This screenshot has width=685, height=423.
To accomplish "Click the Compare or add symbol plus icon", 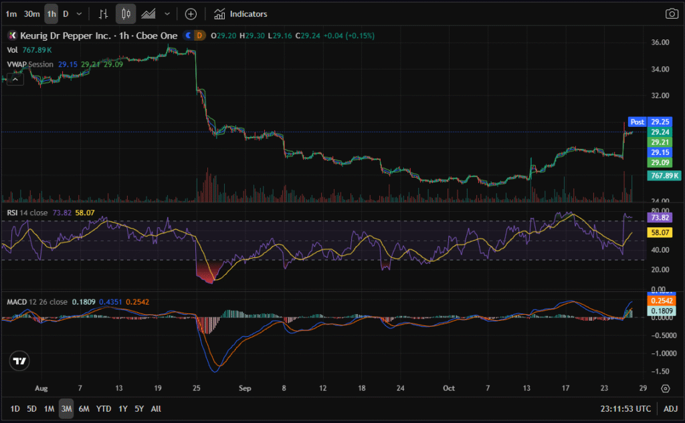I will point(191,13).
